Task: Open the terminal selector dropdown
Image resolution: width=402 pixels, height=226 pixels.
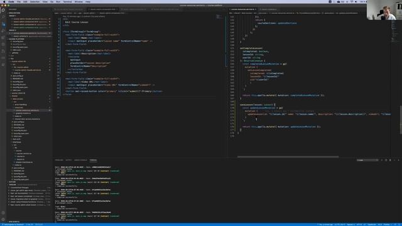Action: pos(367,160)
